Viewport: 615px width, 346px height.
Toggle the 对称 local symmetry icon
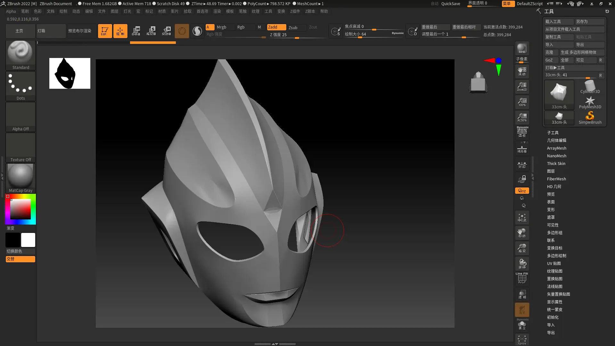(522, 165)
